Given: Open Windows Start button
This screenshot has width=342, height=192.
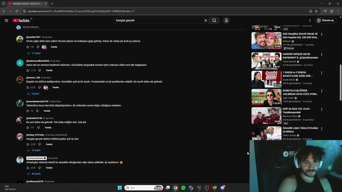Looking at the screenshot, I should (x=120, y=188).
